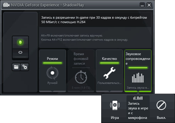Open the recordings folder icon

pyautogui.click(x=16, y=67)
